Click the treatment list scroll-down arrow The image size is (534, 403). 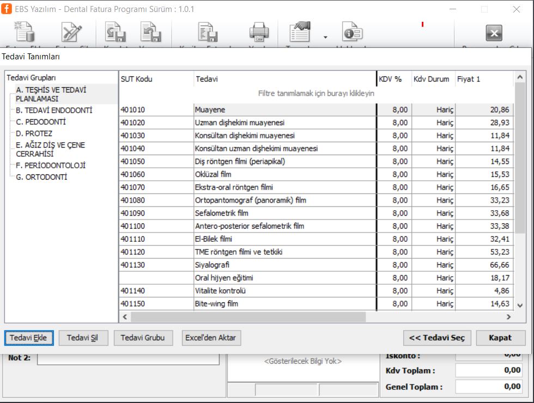[520, 306]
